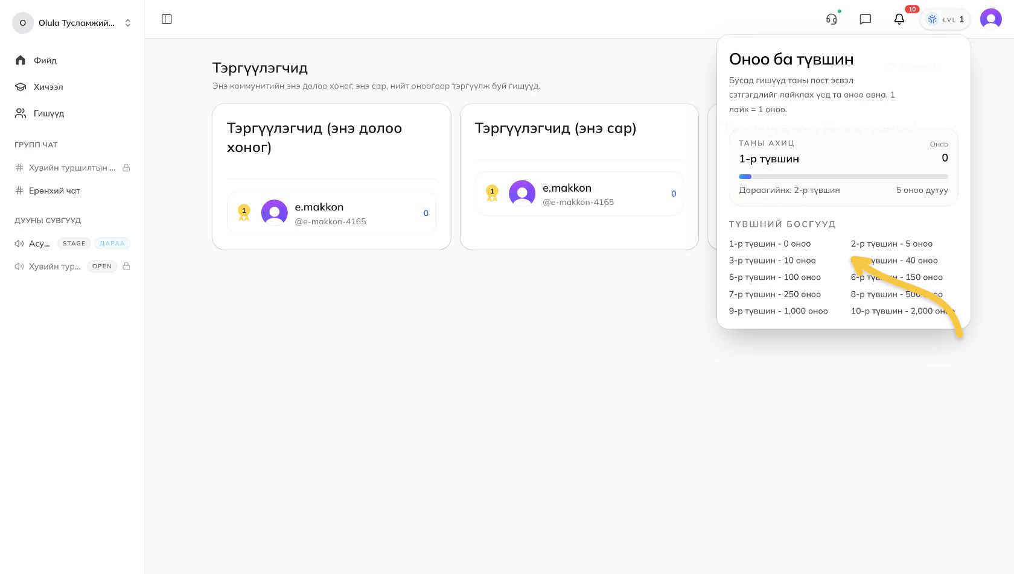Open e.makkon in the weekly leaderboard
This screenshot has width=1014, height=574.
pyautogui.click(x=331, y=213)
